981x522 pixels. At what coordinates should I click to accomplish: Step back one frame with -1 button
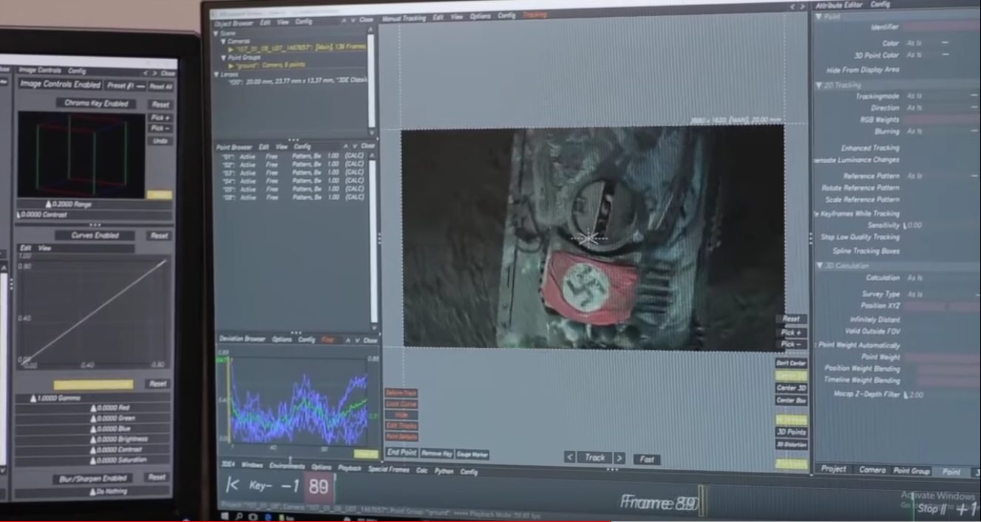tap(290, 487)
